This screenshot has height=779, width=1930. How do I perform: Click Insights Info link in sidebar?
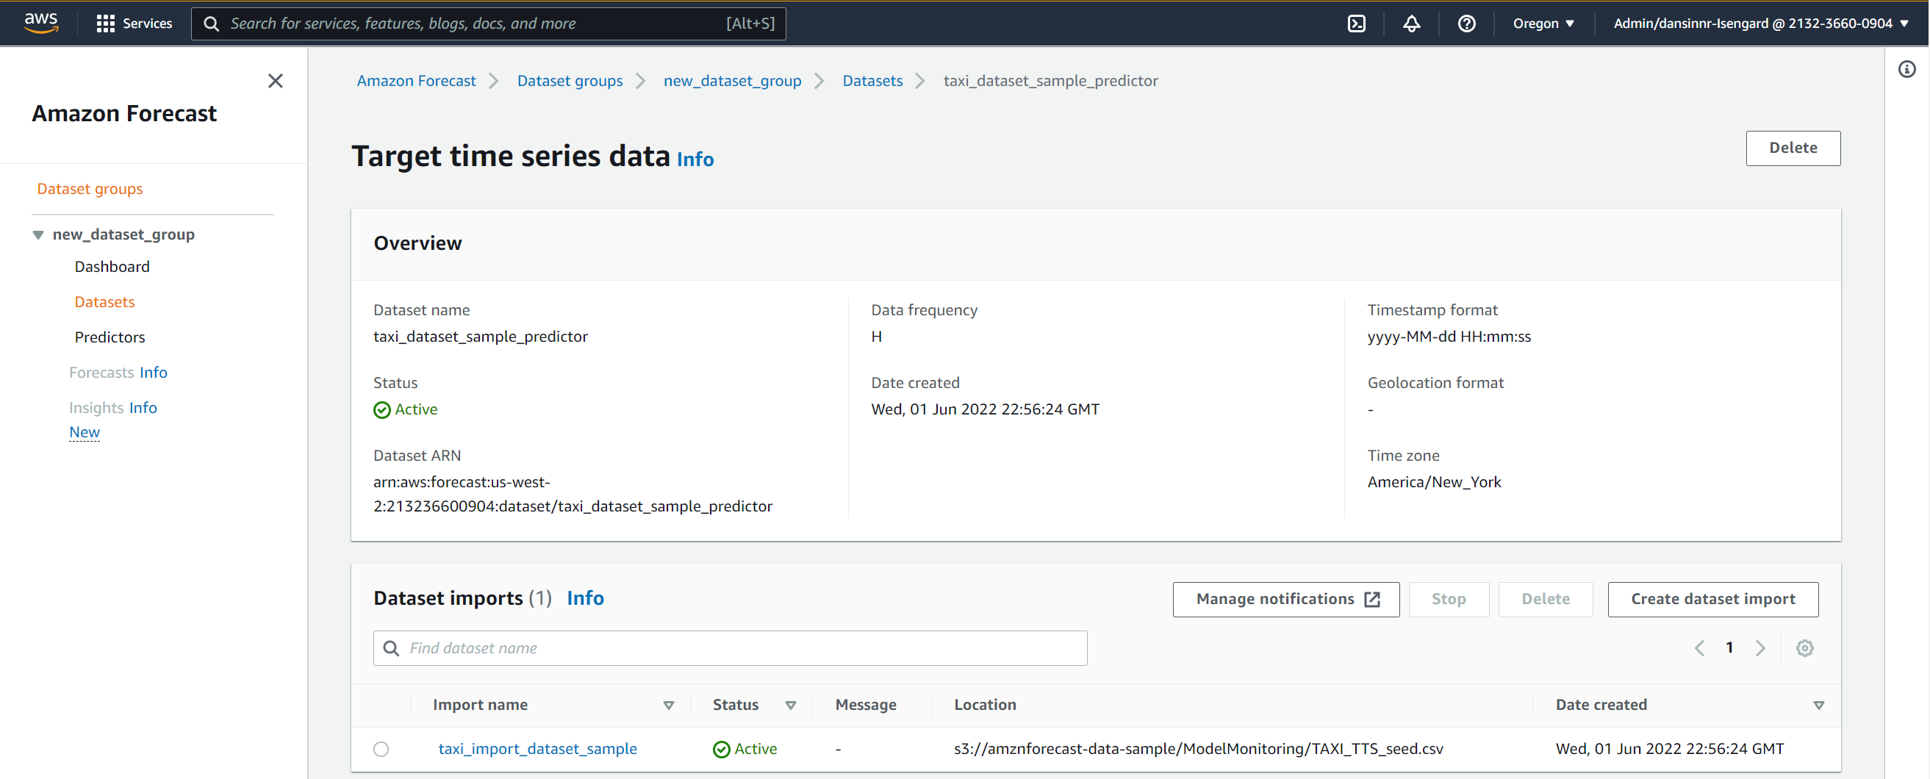[143, 407]
